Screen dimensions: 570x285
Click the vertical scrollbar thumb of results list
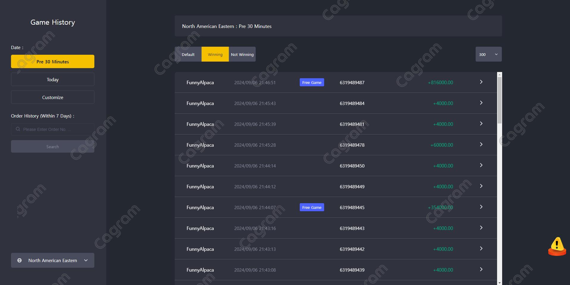(x=499, y=100)
